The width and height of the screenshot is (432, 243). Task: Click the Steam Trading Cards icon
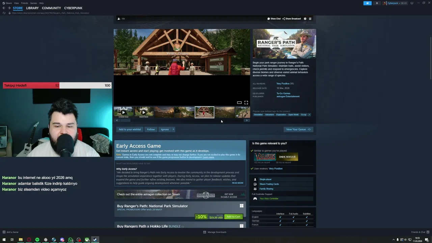tap(255, 184)
